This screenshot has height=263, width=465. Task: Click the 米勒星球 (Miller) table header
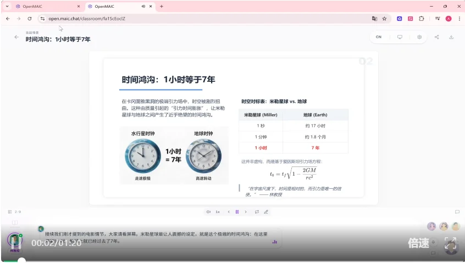(261, 115)
